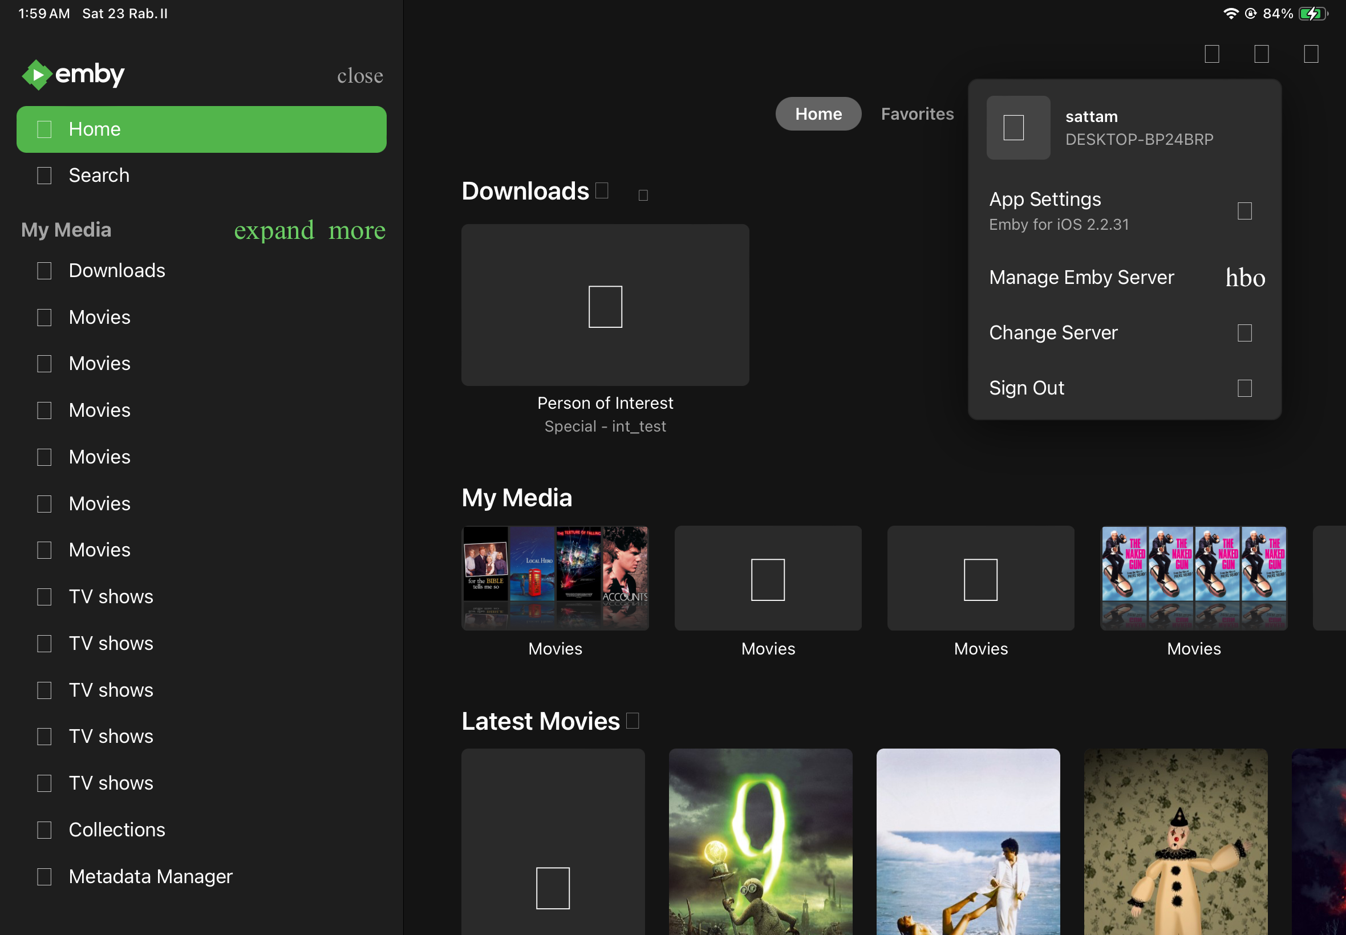The width and height of the screenshot is (1346, 935).
Task: Click the Wi-Fi status icon
Action: [1231, 14]
